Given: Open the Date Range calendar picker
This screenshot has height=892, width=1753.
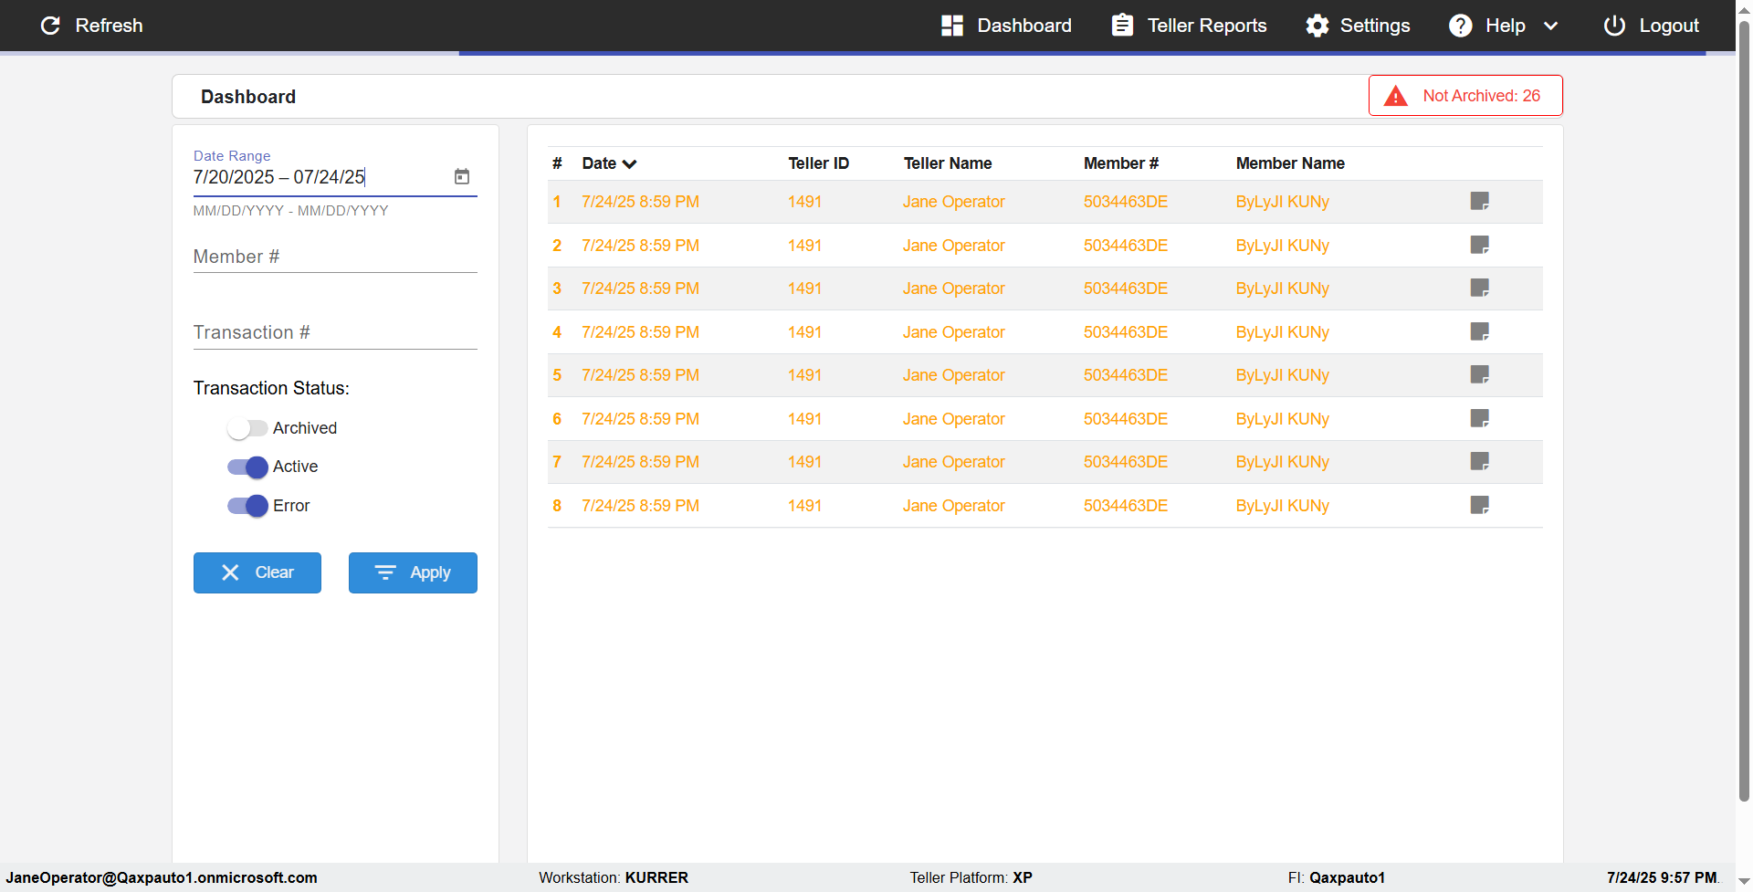Looking at the screenshot, I should [x=462, y=176].
